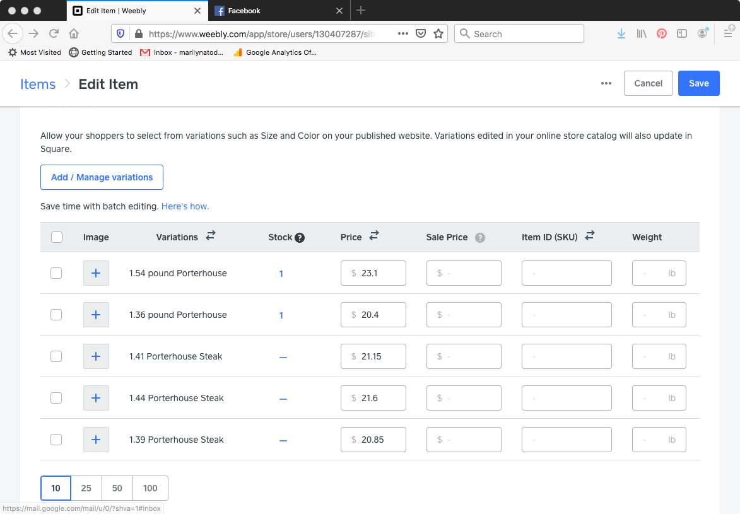Sort variations using the Variations swap-arrows icon

pos(210,235)
